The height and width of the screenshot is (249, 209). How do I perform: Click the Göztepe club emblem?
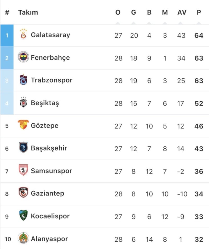[x=23, y=125]
